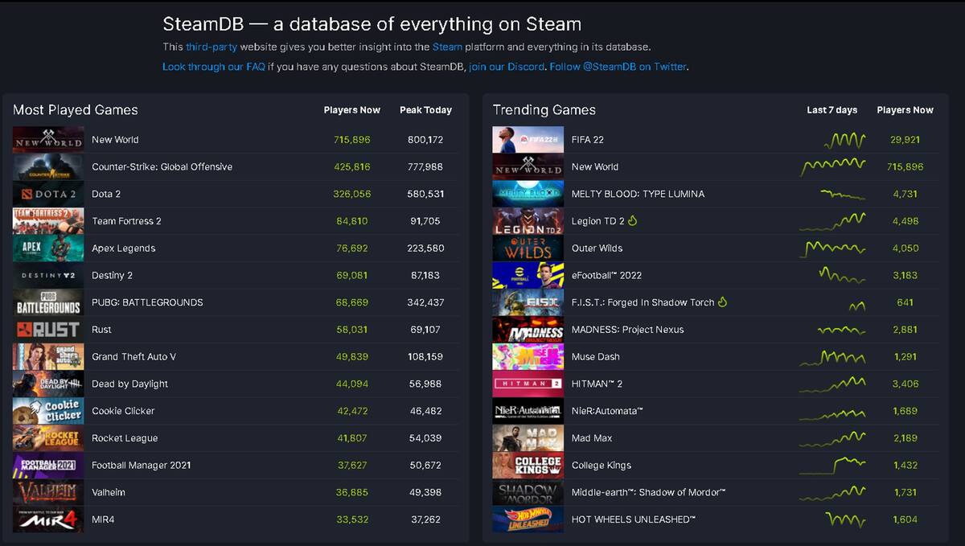The image size is (965, 546).
Task: Click the eFootball 2022 thumbnail
Action: [x=528, y=276]
